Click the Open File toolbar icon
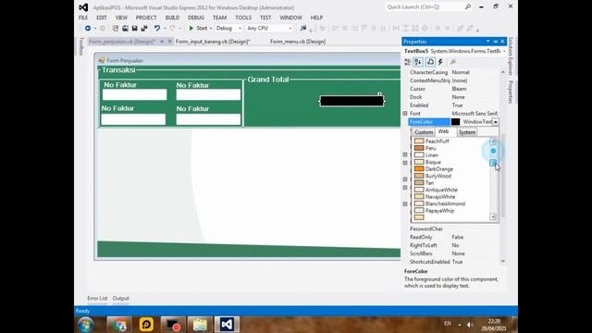 (x=125, y=29)
